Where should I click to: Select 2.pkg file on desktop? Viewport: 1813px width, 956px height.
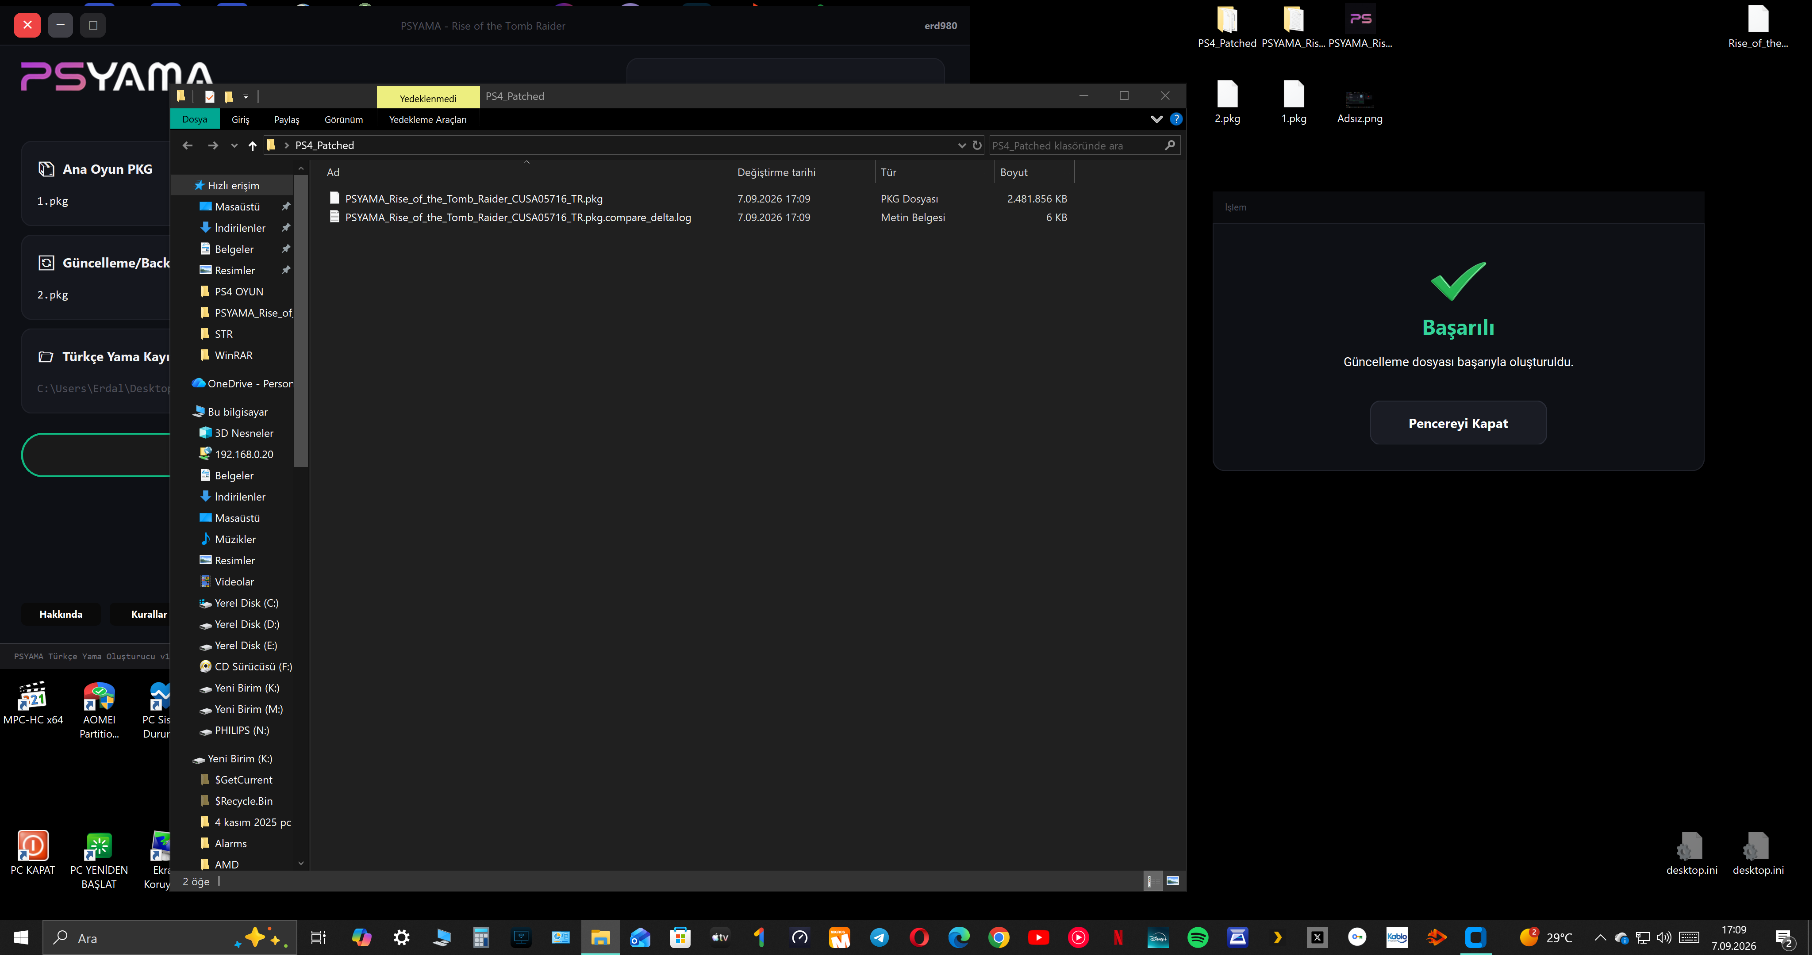[1227, 102]
